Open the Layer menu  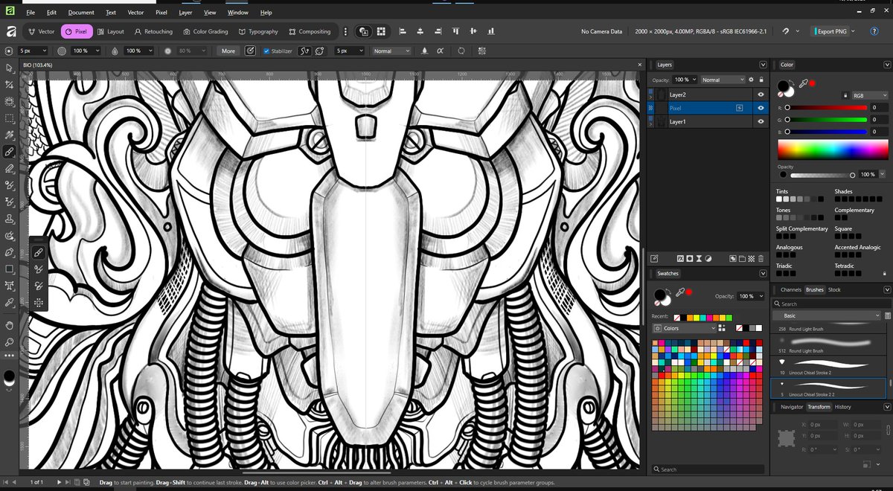tap(185, 13)
